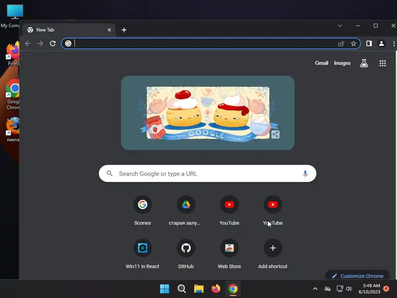397x298 pixels.
Task: Launch Firefox from the taskbar
Action: coord(216,289)
